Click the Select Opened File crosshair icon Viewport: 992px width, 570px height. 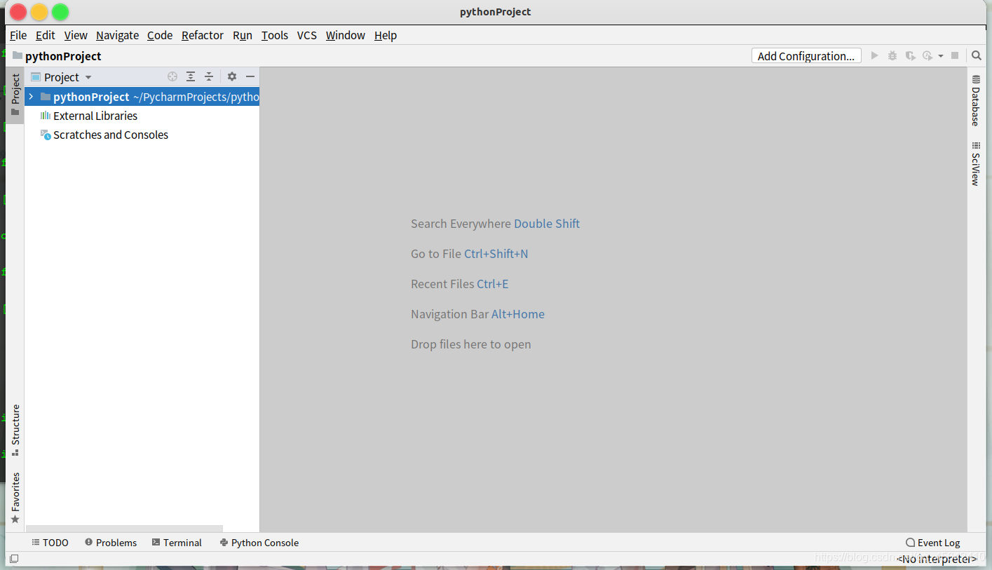pyautogui.click(x=172, y=76)
